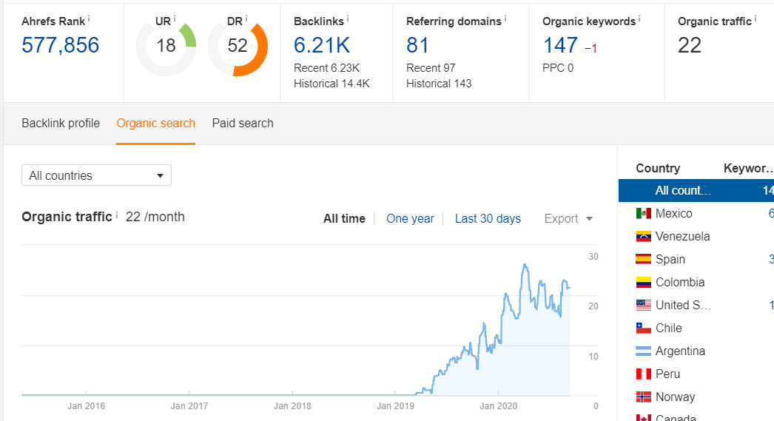Click the Argentina flag icon
The width and height of the screenshot is (774, 421).
(644, 351)
